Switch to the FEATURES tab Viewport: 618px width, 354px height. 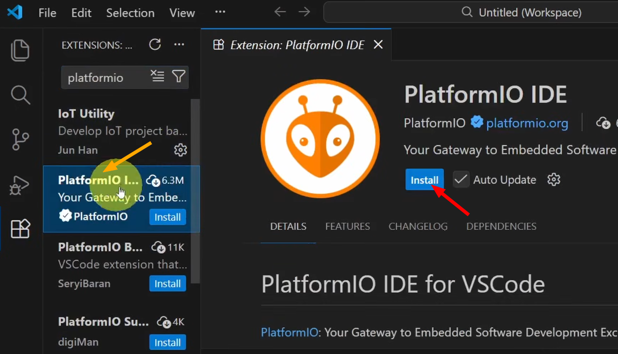pyautogui.click(x=348, y=227)
